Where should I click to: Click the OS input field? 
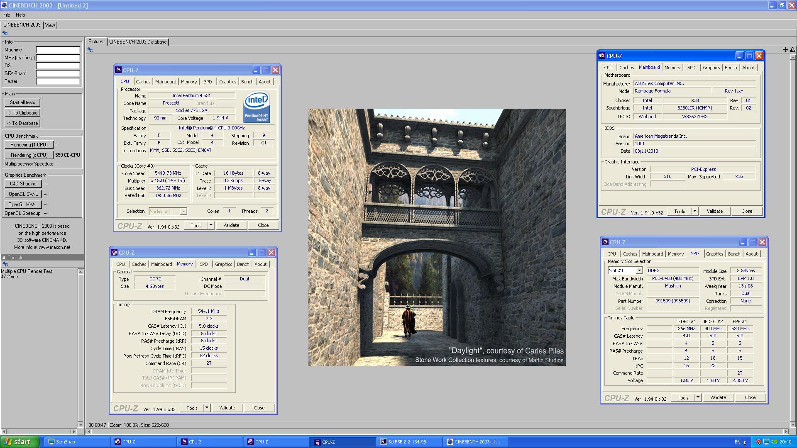[58, 66]
